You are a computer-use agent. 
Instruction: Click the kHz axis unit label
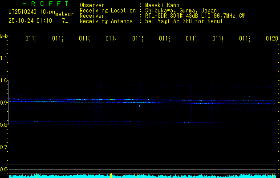(x=4, y=36)
